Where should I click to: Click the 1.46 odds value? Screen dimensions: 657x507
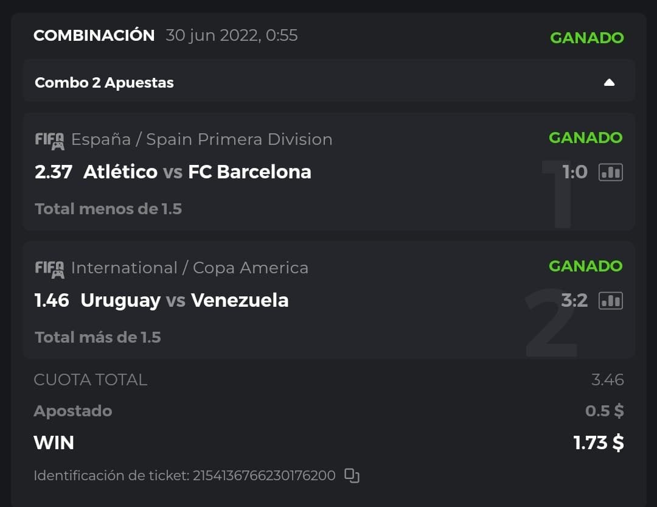point(52,301)
